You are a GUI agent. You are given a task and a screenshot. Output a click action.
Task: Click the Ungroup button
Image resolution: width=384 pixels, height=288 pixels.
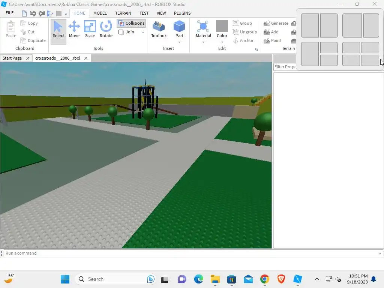[x=245, y=32]
